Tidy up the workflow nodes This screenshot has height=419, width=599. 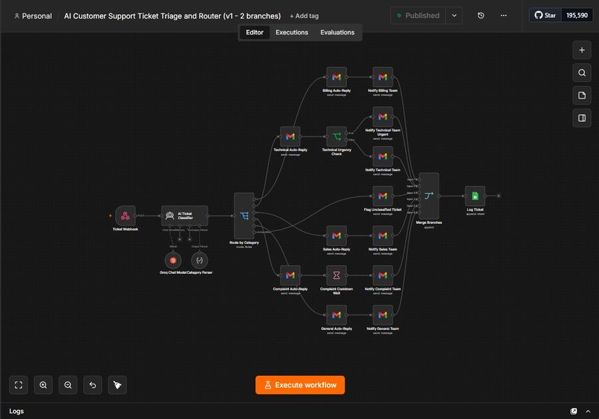(117, 385)
